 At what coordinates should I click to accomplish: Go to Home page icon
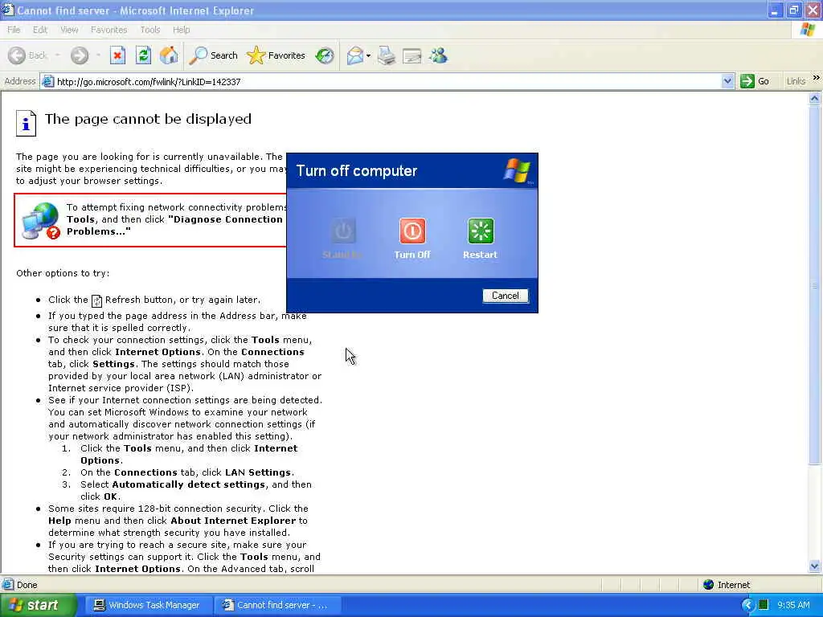169,55
